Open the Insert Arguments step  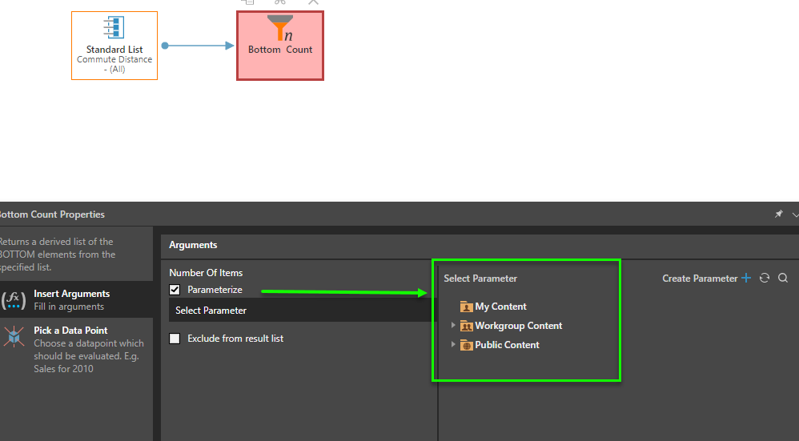pos(72,300)
